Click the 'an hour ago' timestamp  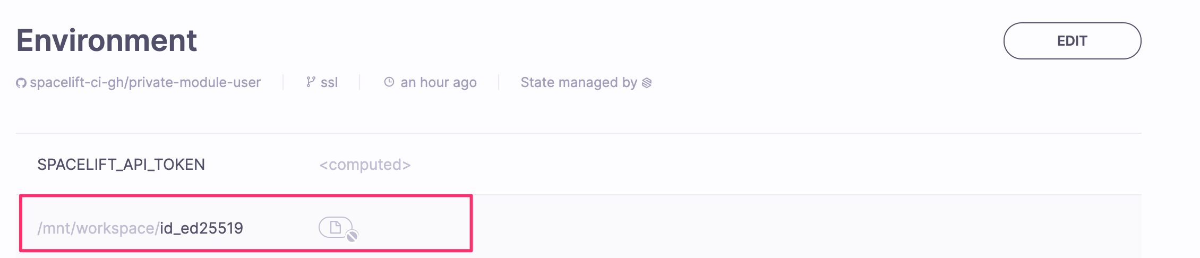(x=439, y=82)
